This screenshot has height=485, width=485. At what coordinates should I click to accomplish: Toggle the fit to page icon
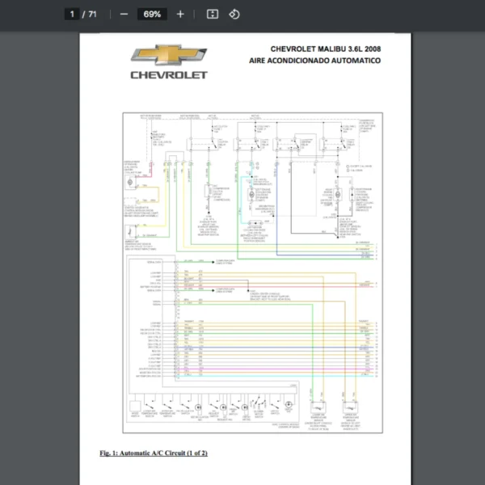(x=213, y=14)
